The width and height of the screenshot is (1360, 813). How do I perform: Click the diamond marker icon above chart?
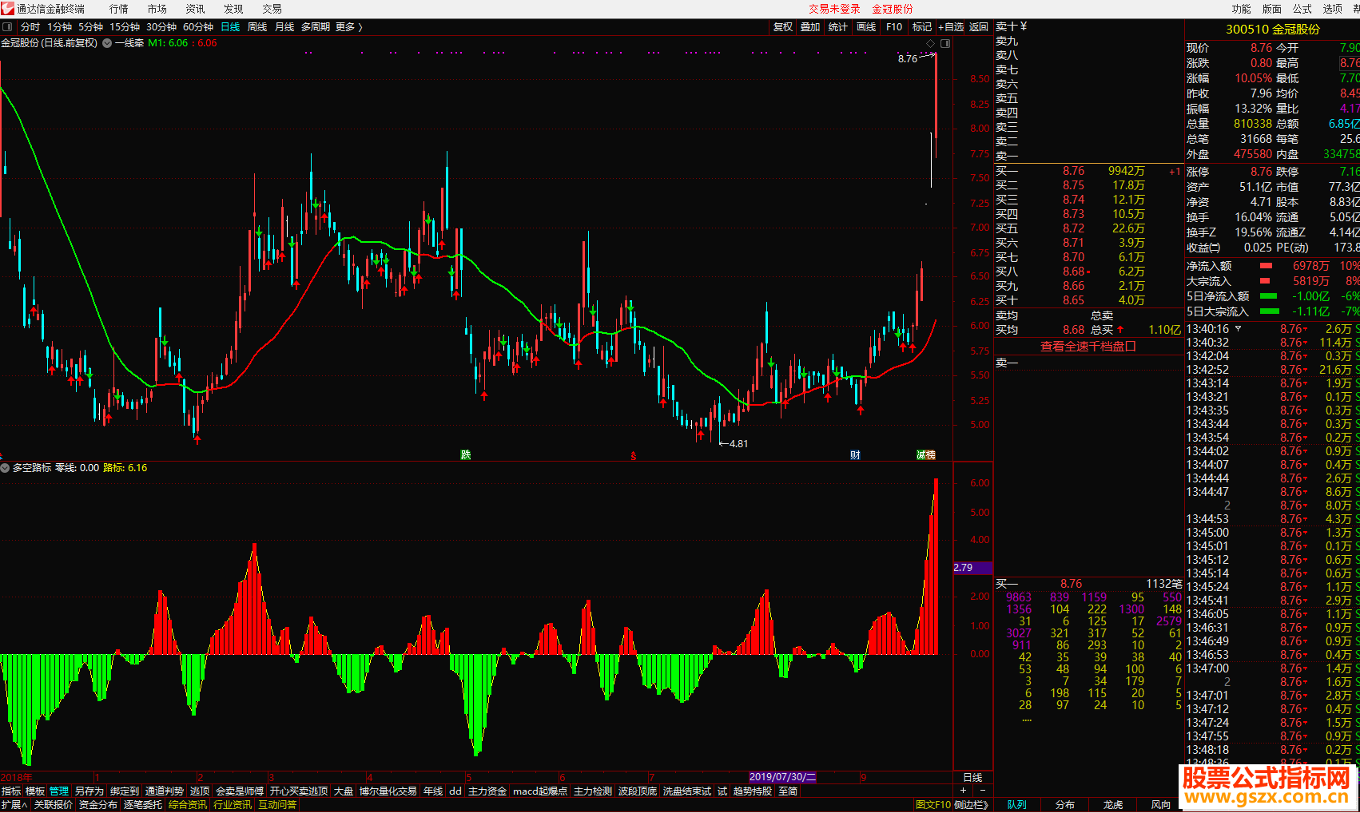[930, 43]
